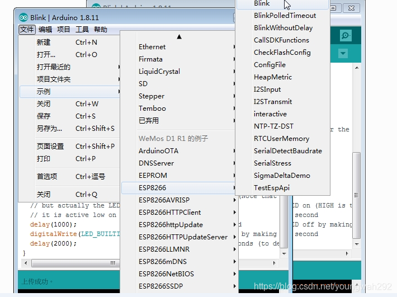Select 打印 menu entry
This screenshot has width=397, height=297.
pos(70,159)
